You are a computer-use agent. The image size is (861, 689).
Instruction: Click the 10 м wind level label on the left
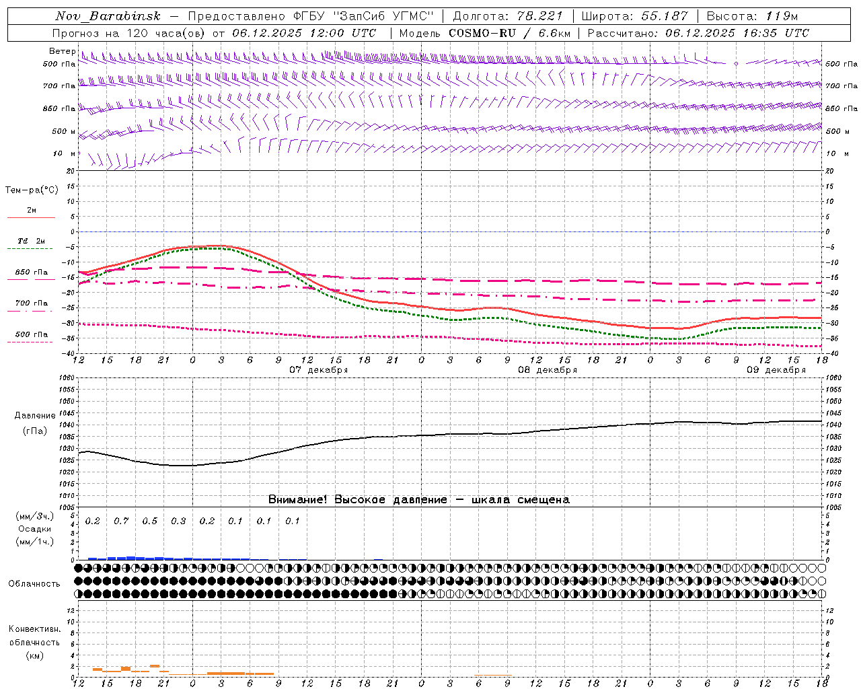(x=65, y=153)
